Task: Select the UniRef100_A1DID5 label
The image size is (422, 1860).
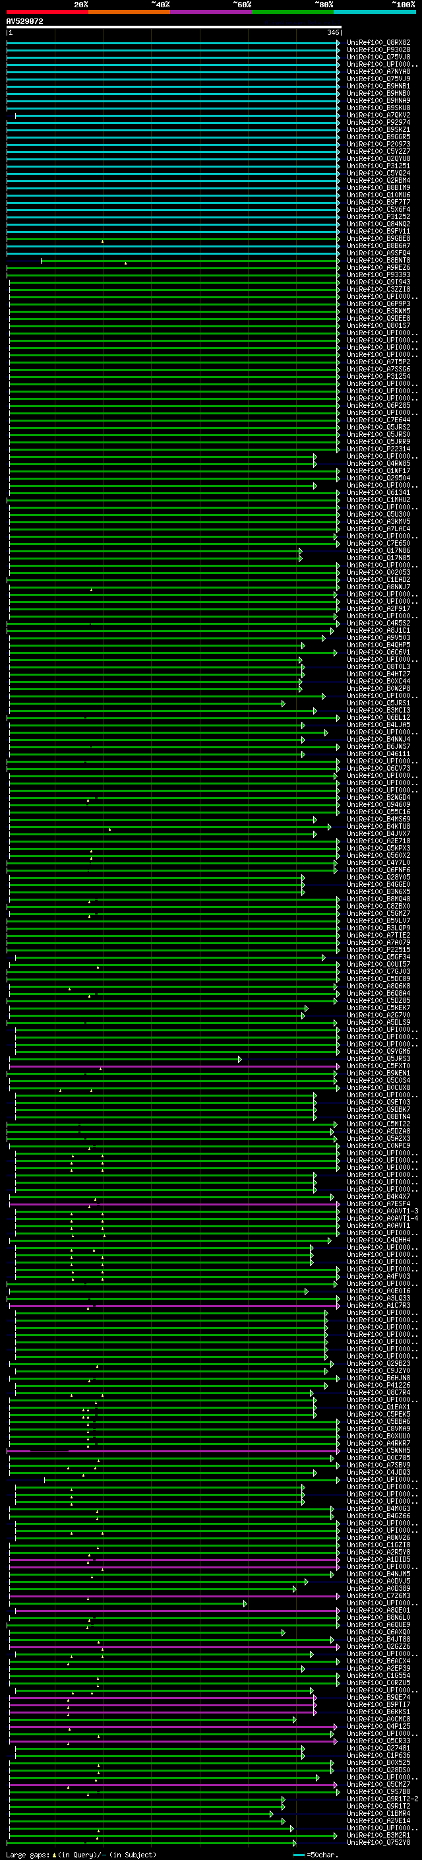Action: [378, 1560]
